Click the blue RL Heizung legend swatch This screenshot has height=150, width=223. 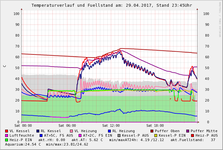[109, 131]
